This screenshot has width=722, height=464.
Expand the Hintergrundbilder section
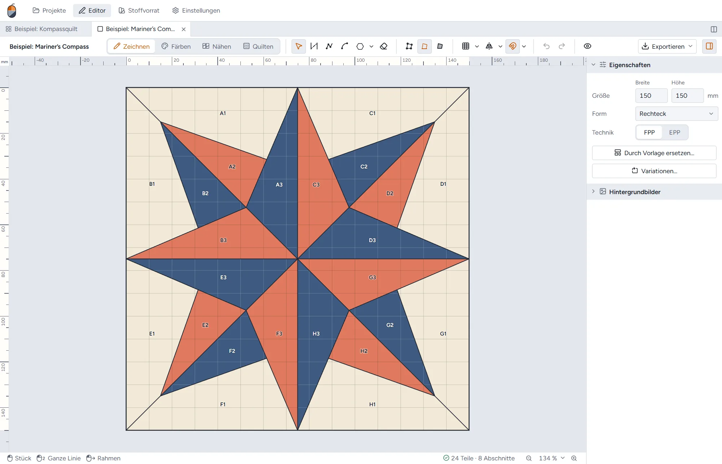[x=654, y=192]
